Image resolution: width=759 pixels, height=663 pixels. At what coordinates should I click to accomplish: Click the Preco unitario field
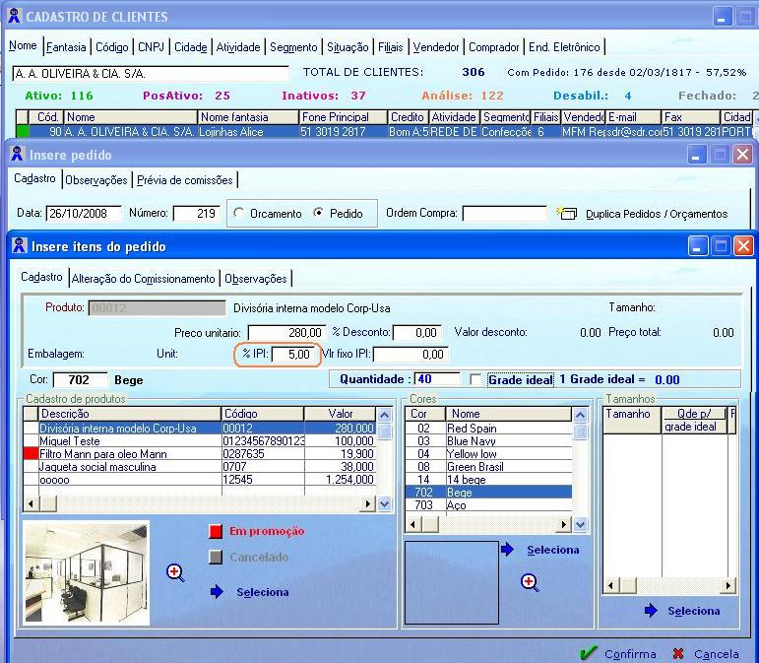286,332
